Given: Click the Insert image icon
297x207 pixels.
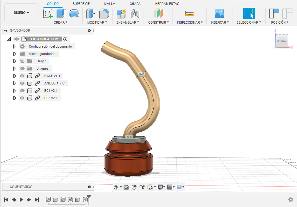Looking at the screenshot, I should point(219,14).
